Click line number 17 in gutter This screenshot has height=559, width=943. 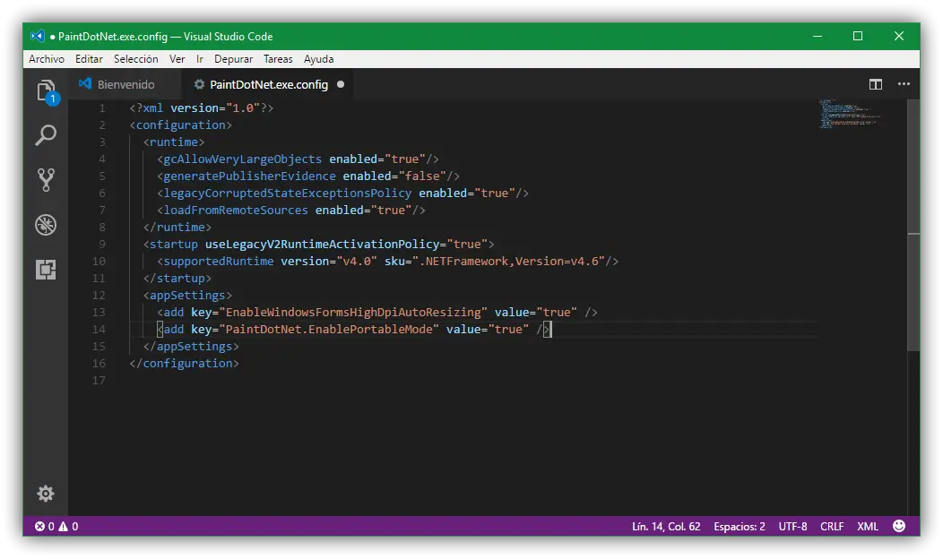(x=99, y=381)
